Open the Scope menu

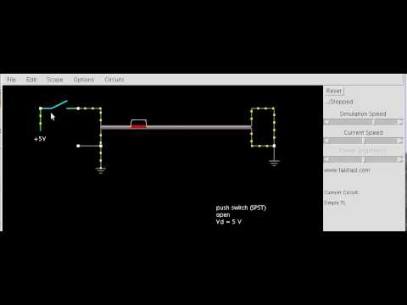pyautogui.click(x=55, y=80)
